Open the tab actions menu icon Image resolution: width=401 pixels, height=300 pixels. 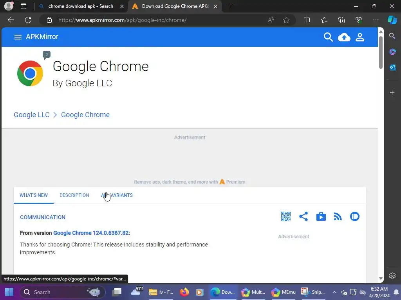click(23, 6)
